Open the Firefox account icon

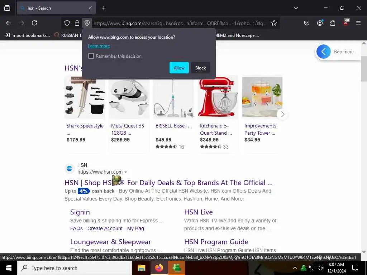(320, 23)
